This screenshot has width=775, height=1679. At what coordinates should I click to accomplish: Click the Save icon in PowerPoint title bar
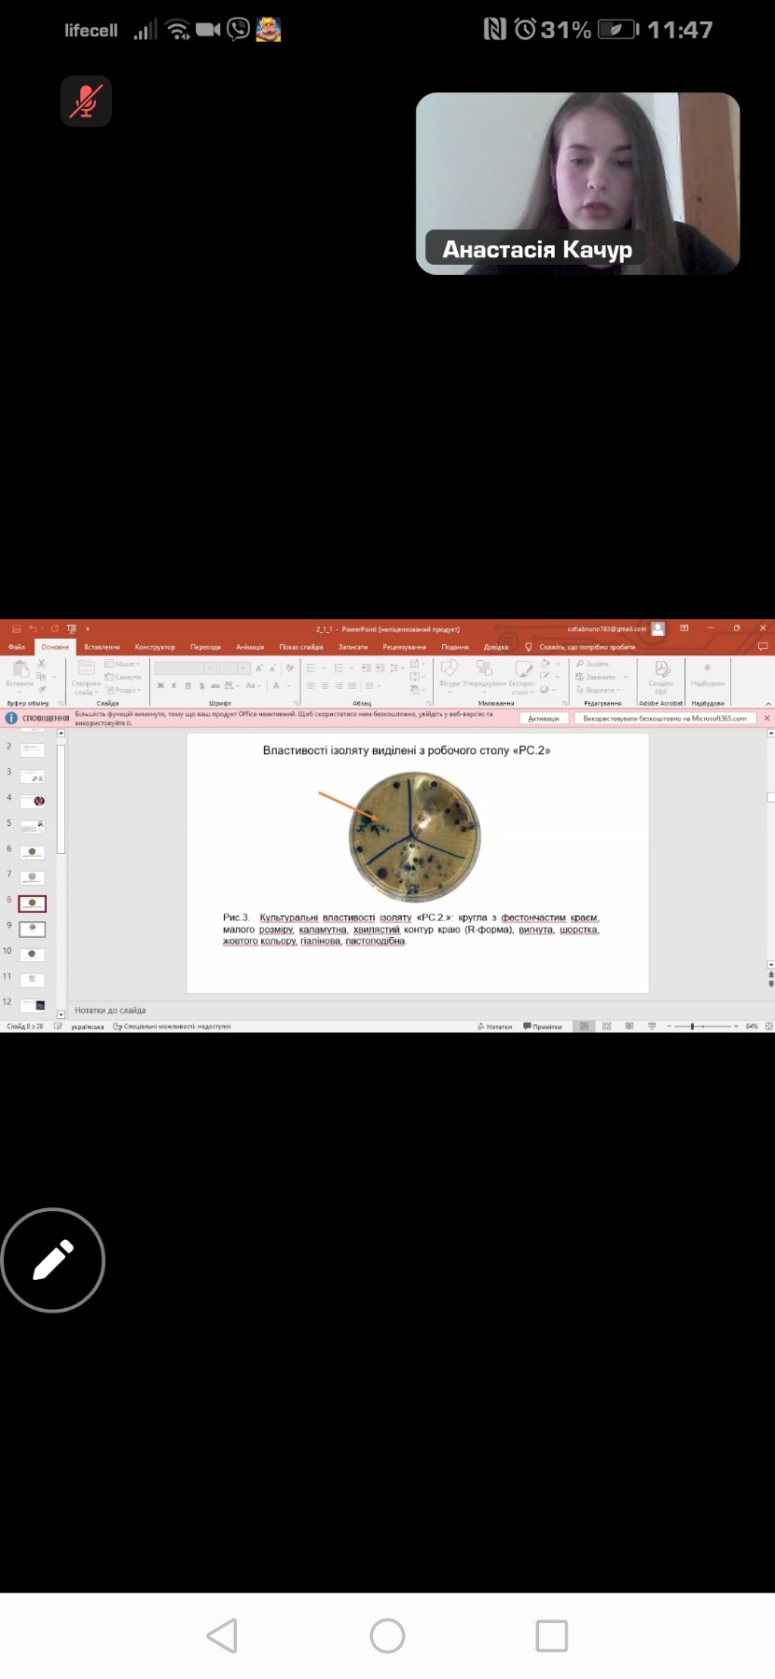tap(16, 629)
